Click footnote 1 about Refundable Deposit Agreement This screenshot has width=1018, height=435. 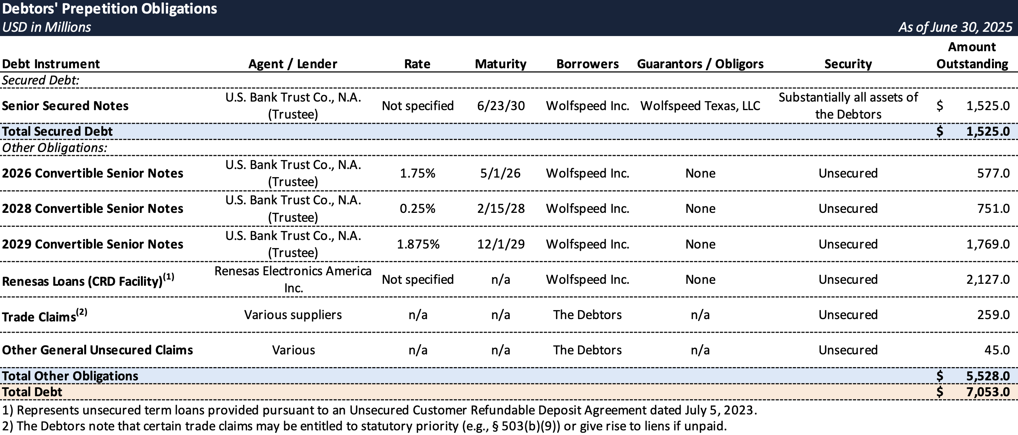tap(379, 411)
